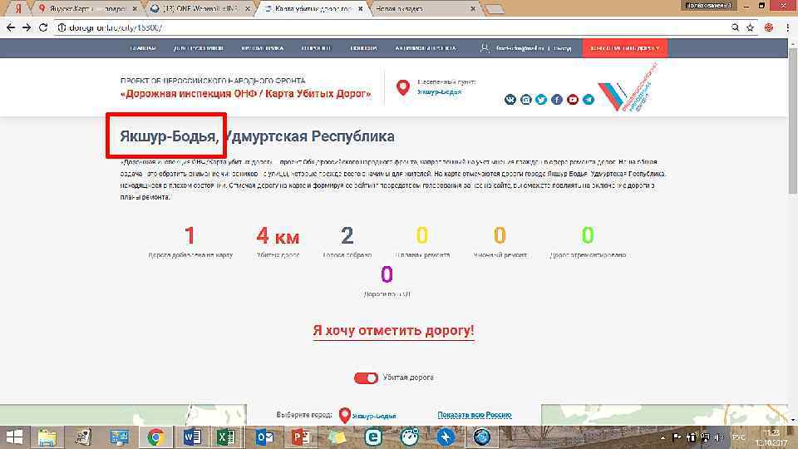Click the 'Дорожная инспекция ОНФ / Карта Убитых Дорог' title
The height and width of the screenshot is (449, 798).
point(246,94)
